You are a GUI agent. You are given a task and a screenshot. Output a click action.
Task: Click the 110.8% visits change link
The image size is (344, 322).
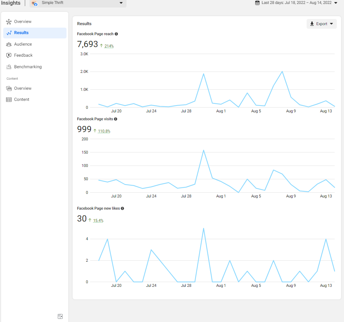pos(104,131)
